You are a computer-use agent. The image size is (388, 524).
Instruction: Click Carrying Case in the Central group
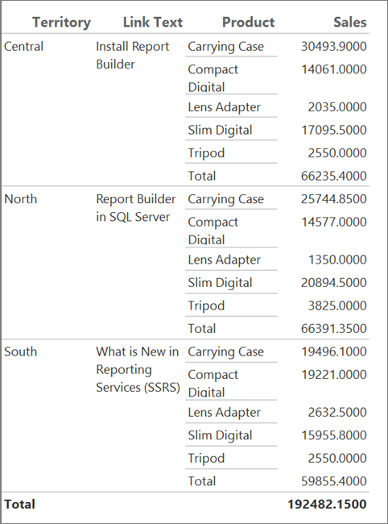tap(226, 47)
